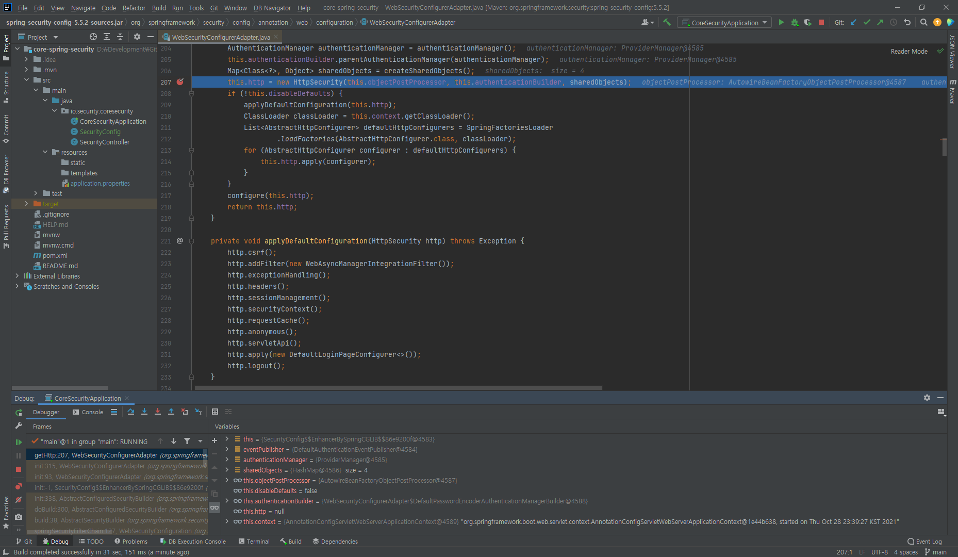Open SecurityConfig class in project tree

point(100,132)
